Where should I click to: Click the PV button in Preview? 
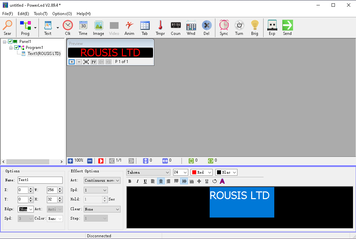tap(93, 62)
